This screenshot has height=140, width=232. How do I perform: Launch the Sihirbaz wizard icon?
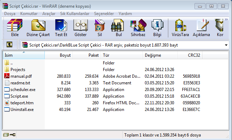tap(138, 25)
